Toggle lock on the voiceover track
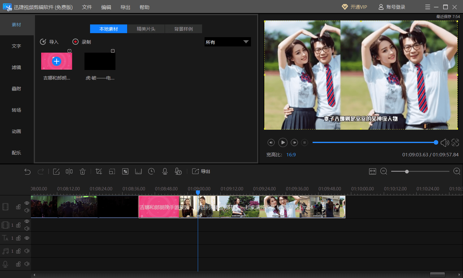Viewport: 463px width, 278px height. click(x=19, y=264)
